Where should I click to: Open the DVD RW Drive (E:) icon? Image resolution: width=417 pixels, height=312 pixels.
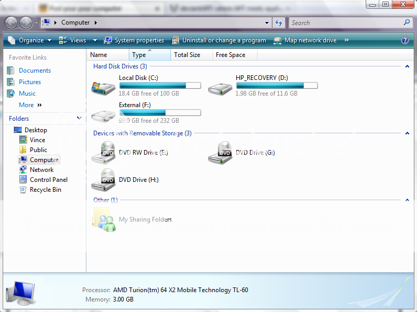point(104,152)
